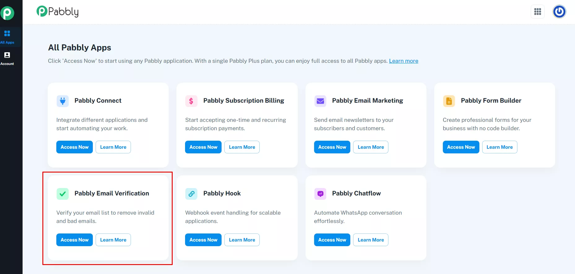575x274 pixels.
Task: Learn More about Pabbly Chatflow
Action: pyautogui.click(x=371, y=240)
